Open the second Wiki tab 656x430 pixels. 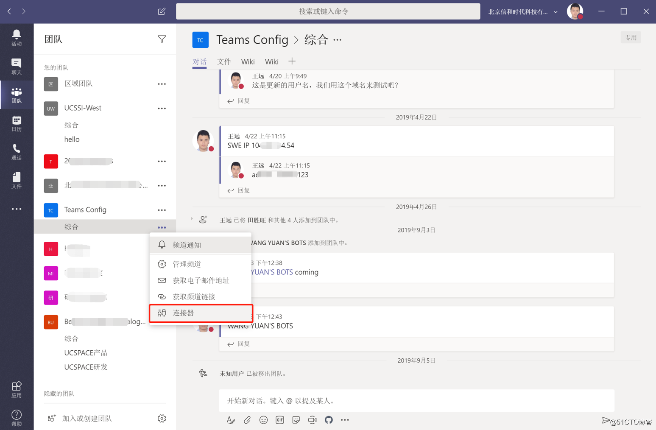[x=272, y=62]
